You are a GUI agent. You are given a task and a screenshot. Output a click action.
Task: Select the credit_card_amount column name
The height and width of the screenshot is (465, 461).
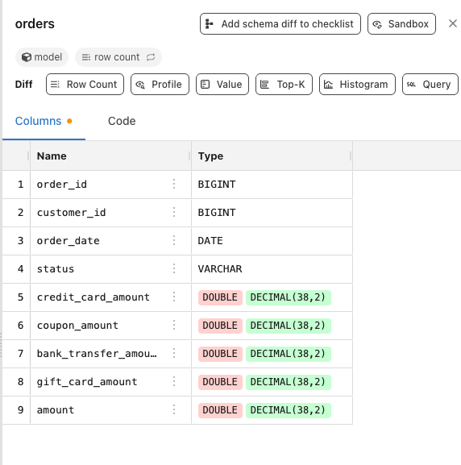93,297
